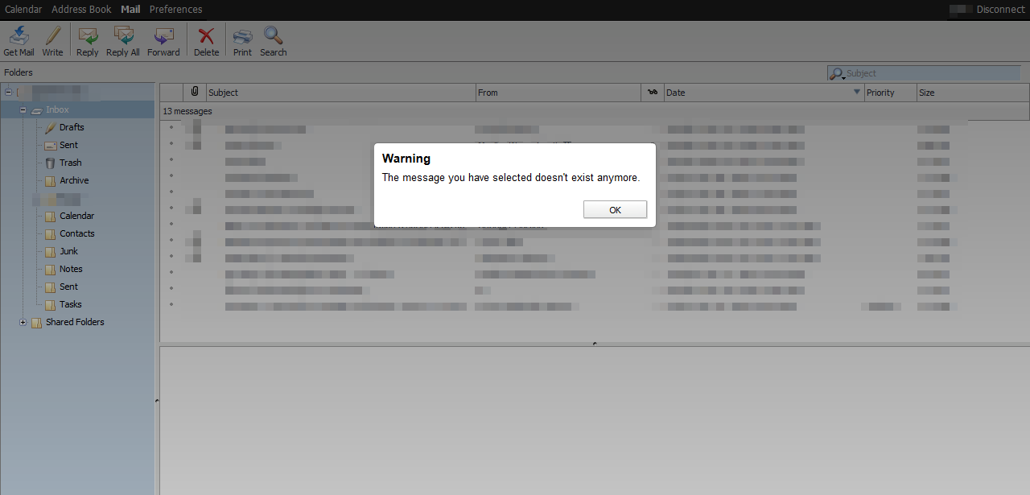The width and height of the screenshot is (1030, 495).
Task: Click the Print toolbar icon
Action: [242, 36]
